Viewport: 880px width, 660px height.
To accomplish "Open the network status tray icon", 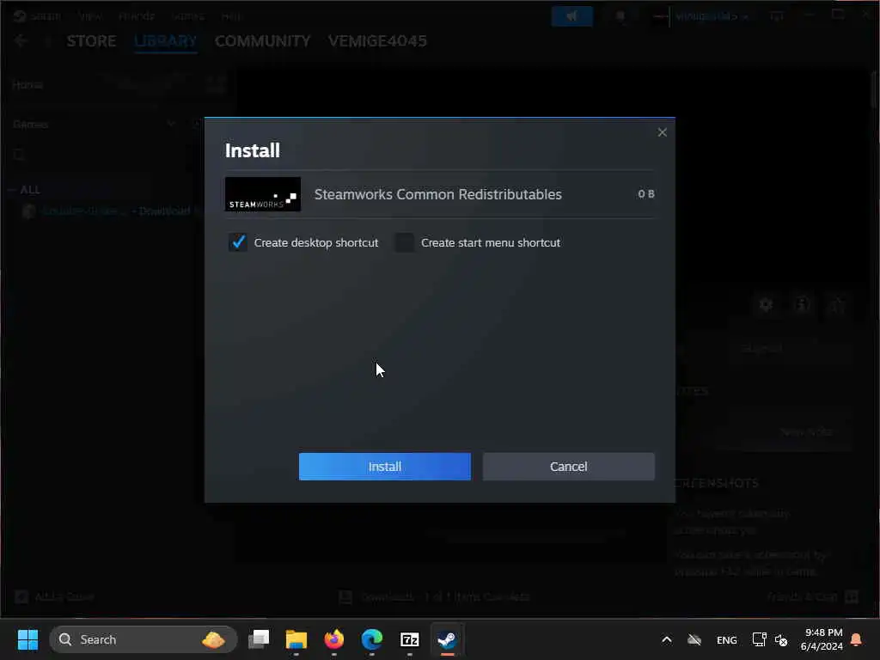I will (x=760, y=639).
